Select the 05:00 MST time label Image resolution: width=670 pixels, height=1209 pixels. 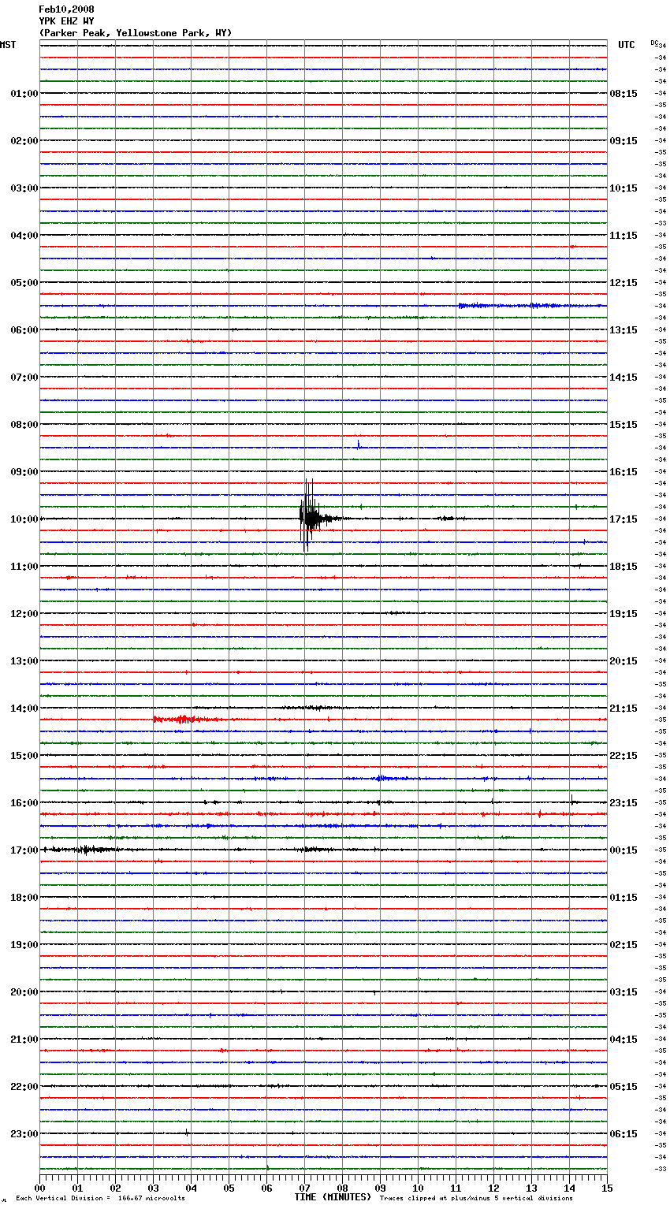click(x=24, y=282)
